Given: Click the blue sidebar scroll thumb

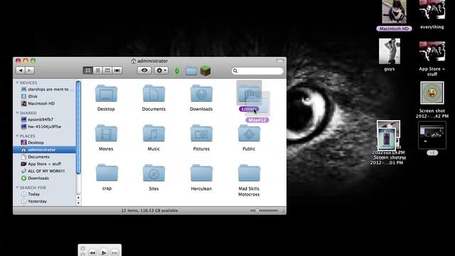Looking at the screenshot, I should click(78, 128).
